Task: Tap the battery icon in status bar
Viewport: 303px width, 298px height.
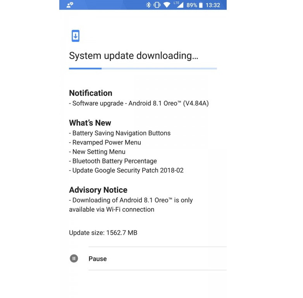Action: click(201, 5)
